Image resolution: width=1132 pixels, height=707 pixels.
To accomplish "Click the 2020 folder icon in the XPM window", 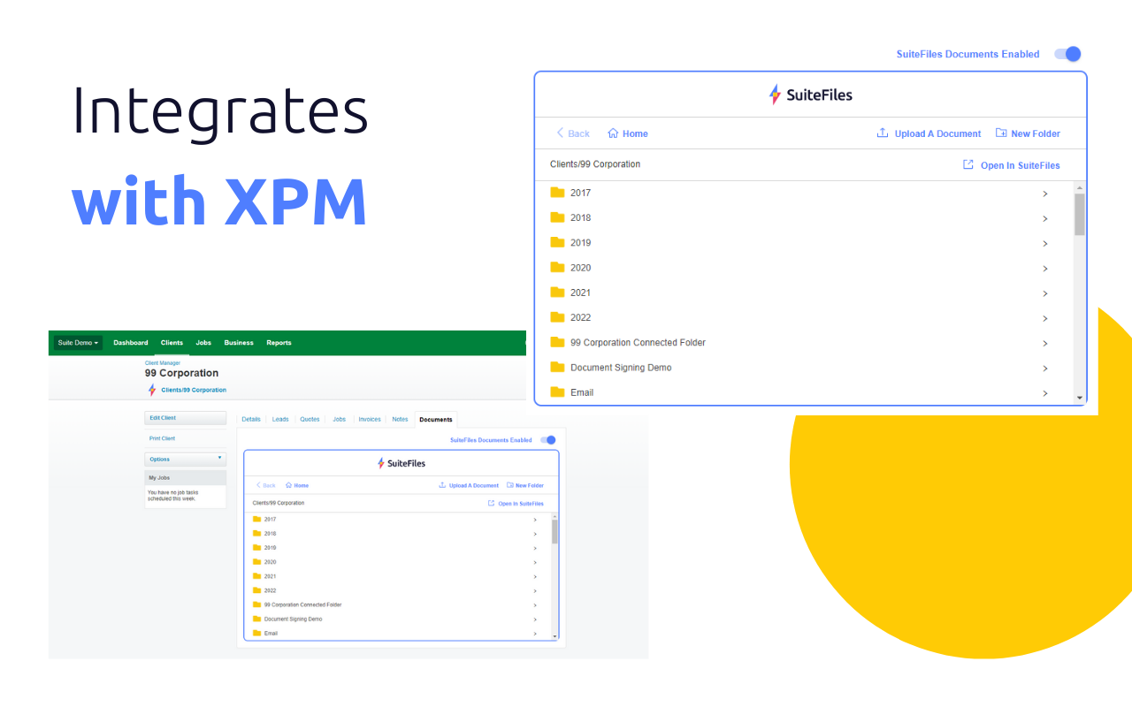I will click(x=257, y=562).
